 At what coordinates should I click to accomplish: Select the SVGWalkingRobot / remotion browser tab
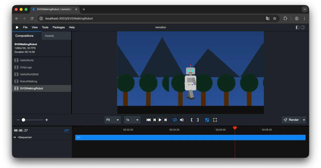(x=55, y=9)
